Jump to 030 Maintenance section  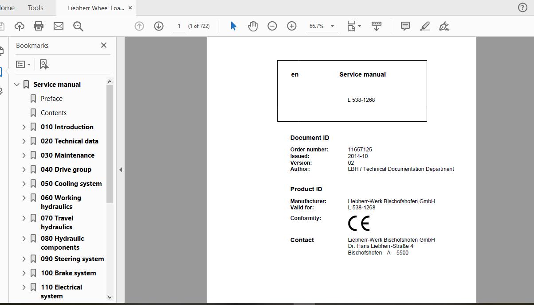tap(67, 155)
